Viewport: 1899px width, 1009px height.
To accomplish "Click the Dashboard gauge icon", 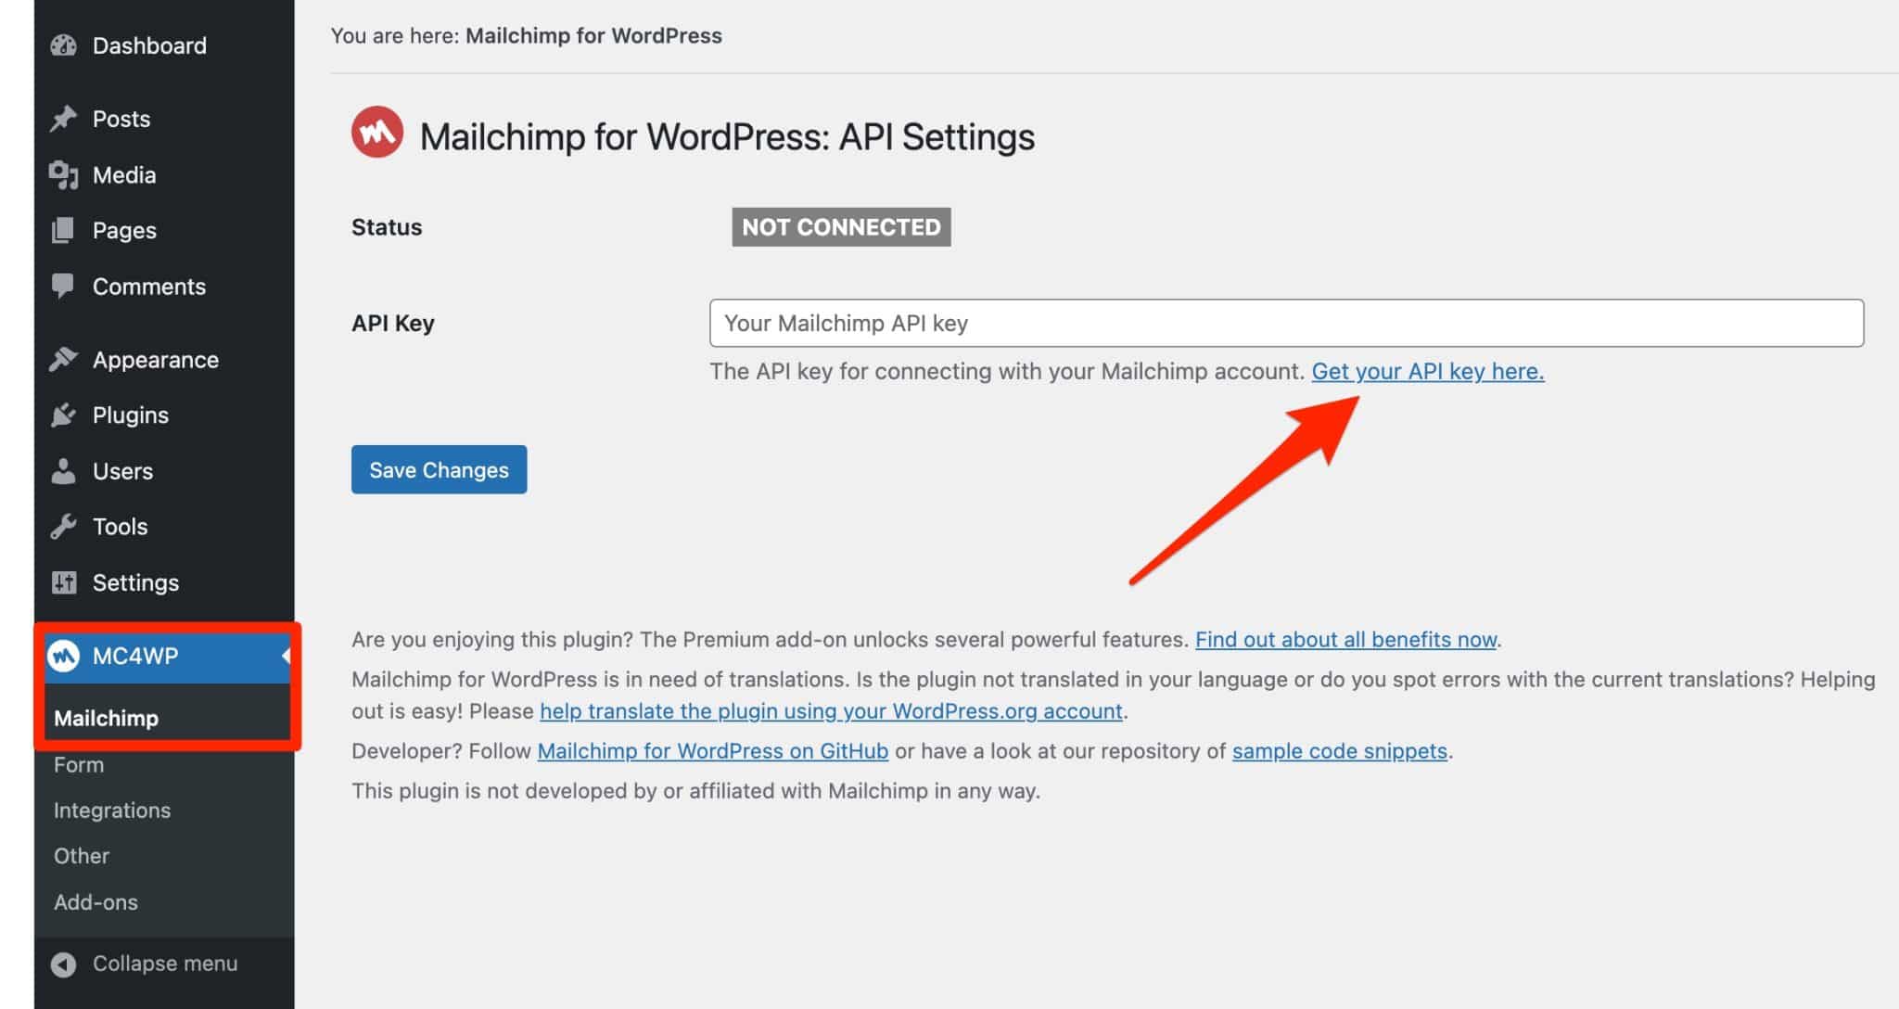I will [63, 45].
